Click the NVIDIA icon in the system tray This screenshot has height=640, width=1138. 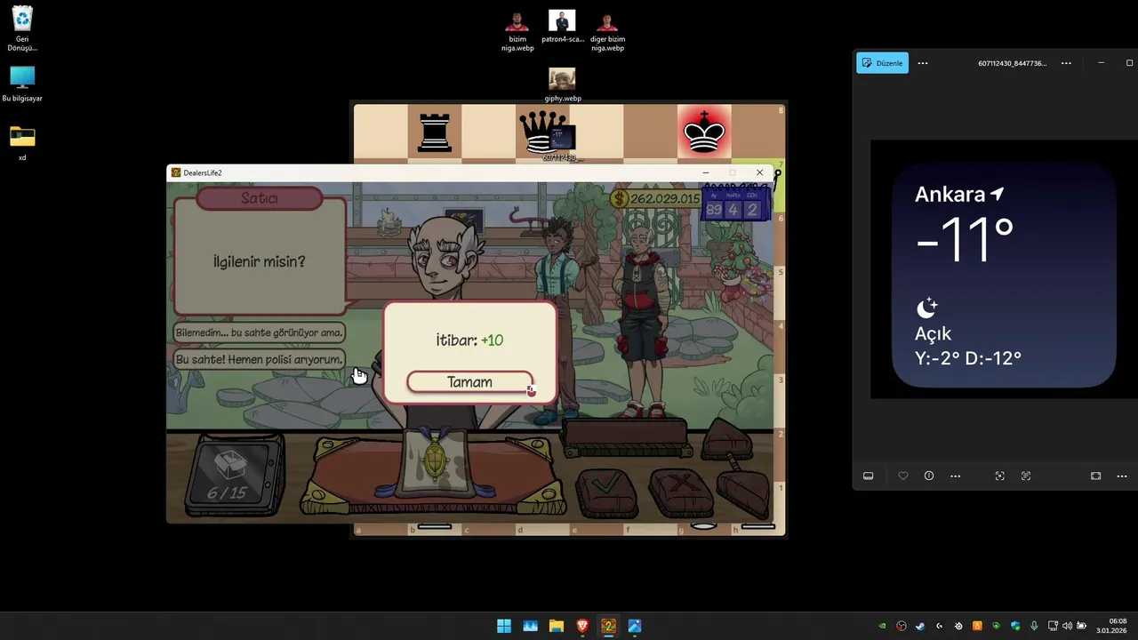click(x=882, y=626)
